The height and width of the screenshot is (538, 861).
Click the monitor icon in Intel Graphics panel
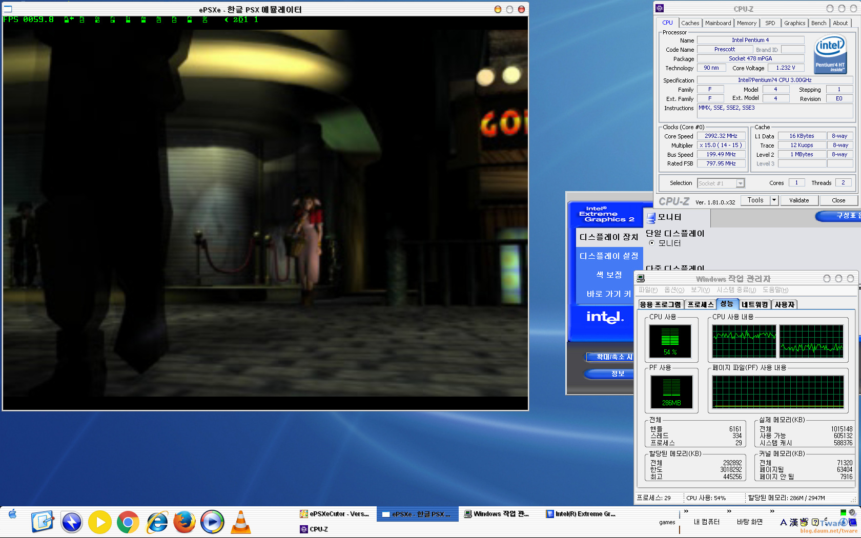click(x=651, y=217)
